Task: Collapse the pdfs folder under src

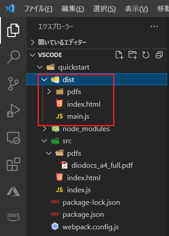Action: click(49, 153)
